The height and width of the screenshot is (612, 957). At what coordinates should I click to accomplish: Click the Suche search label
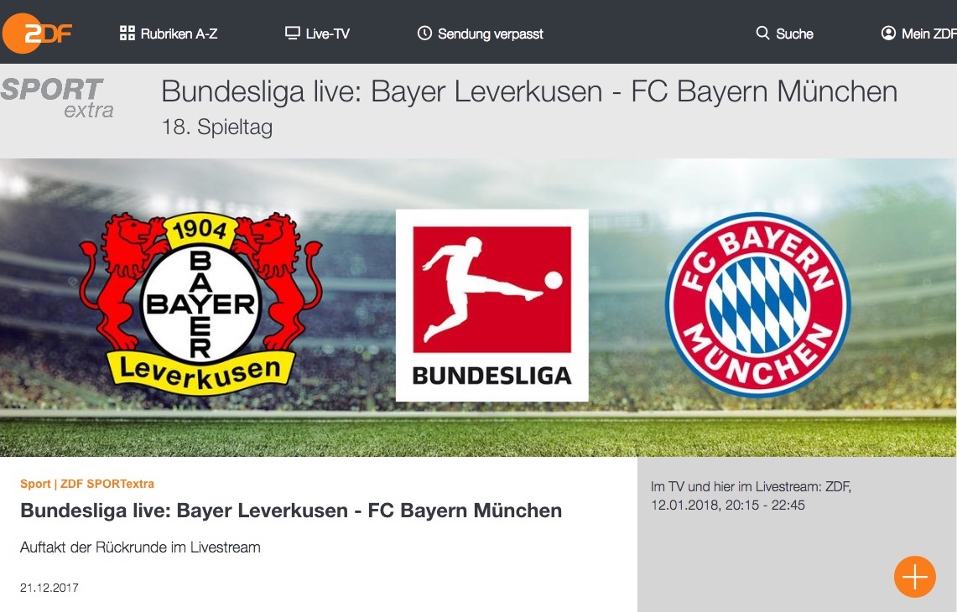point(794,34)
